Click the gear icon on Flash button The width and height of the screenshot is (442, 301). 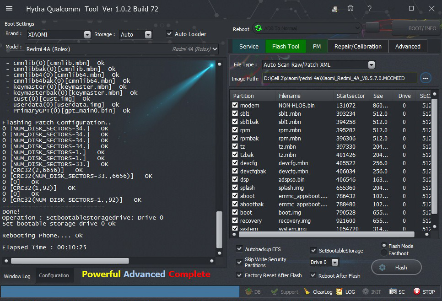pyautogui.click(x=382, y=268)
